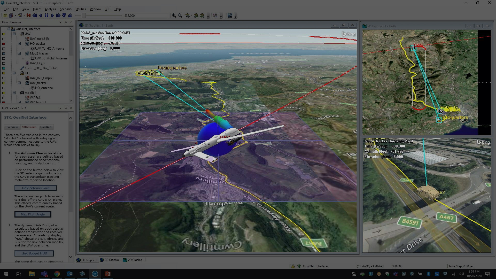Toggle the HQ_tracker red checkbox
This screenshot has width=496, height=279.
tap(4, 44)
